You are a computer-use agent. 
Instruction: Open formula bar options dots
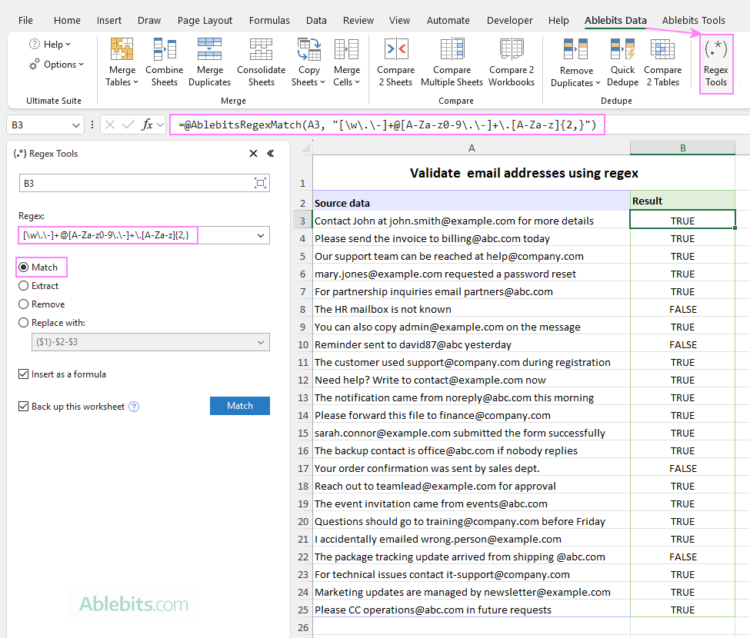(x=92, y=125)
